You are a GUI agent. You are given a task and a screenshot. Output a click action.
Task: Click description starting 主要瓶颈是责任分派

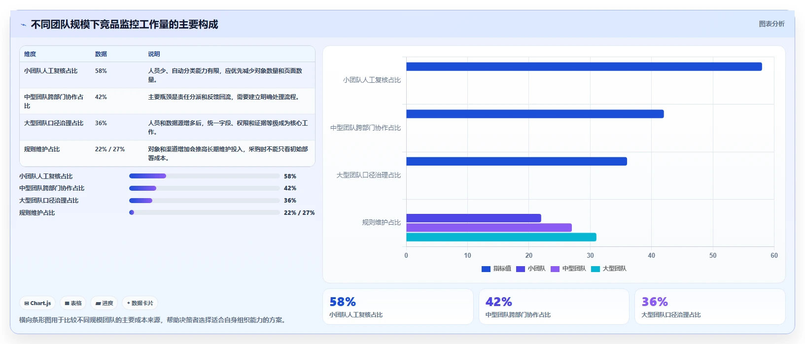pyautogui.click(x=225, y=97)
